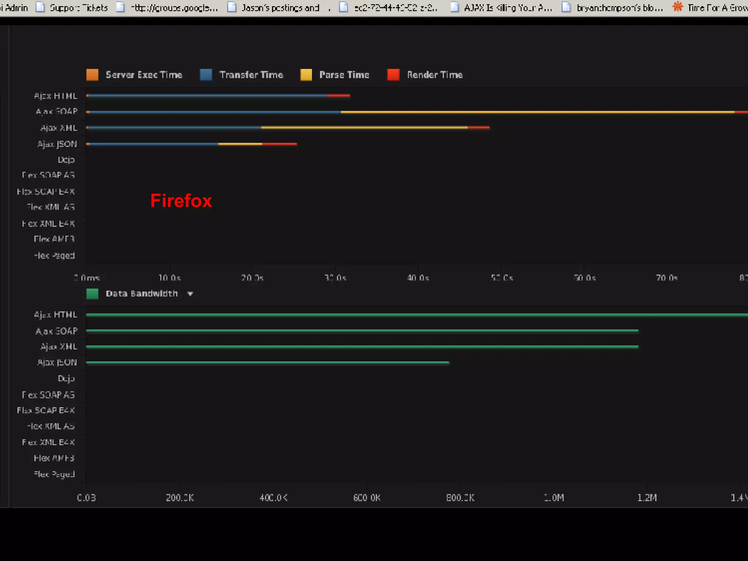748x561 pixels.
Task: Click Ajax JSON blue transfer time segment
Action: click(x=154, y=144)
